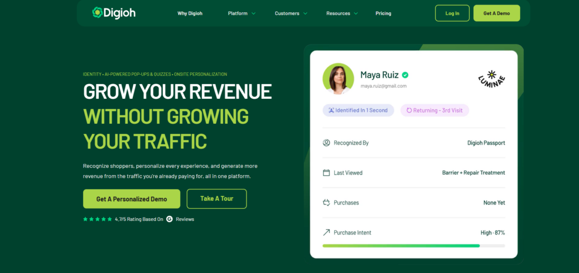Click the refresh icon in Returning chip
Viewport: 579px width, 273px height.
(x=409, y=110)
